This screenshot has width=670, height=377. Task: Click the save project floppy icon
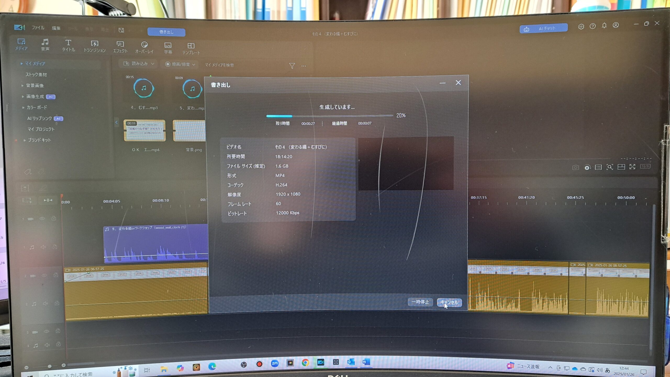coord(121,30)
